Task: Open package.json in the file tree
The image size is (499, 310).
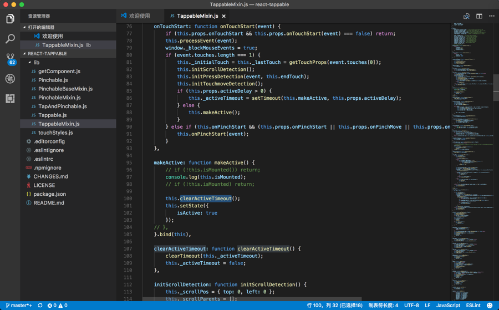Action: (49, 194)
